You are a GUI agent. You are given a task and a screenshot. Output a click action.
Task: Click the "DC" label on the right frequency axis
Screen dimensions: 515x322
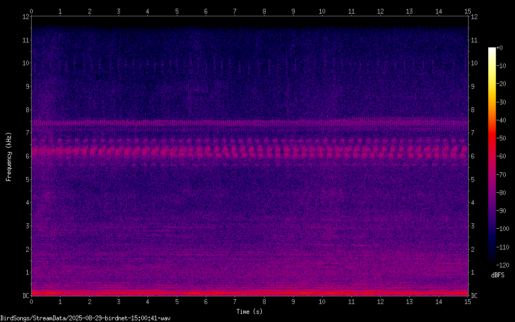[x=475, y=296]
